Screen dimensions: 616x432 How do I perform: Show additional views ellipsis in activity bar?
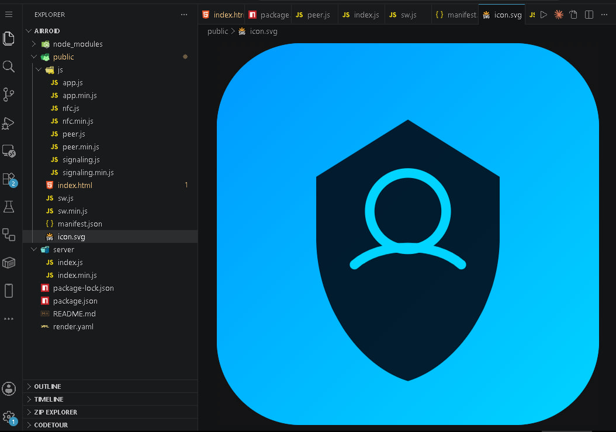[9, 319]
